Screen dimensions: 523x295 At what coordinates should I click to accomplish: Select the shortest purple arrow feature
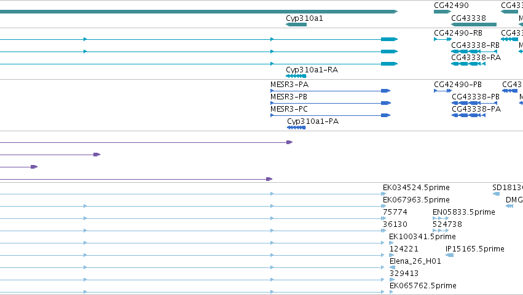18,167
